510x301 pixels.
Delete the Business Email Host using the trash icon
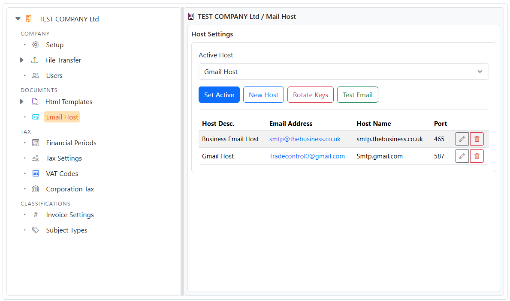(x=477, y=139)
